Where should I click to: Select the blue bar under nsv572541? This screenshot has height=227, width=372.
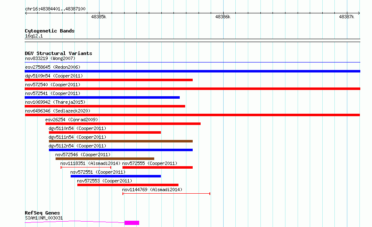(x=102, y=97)
